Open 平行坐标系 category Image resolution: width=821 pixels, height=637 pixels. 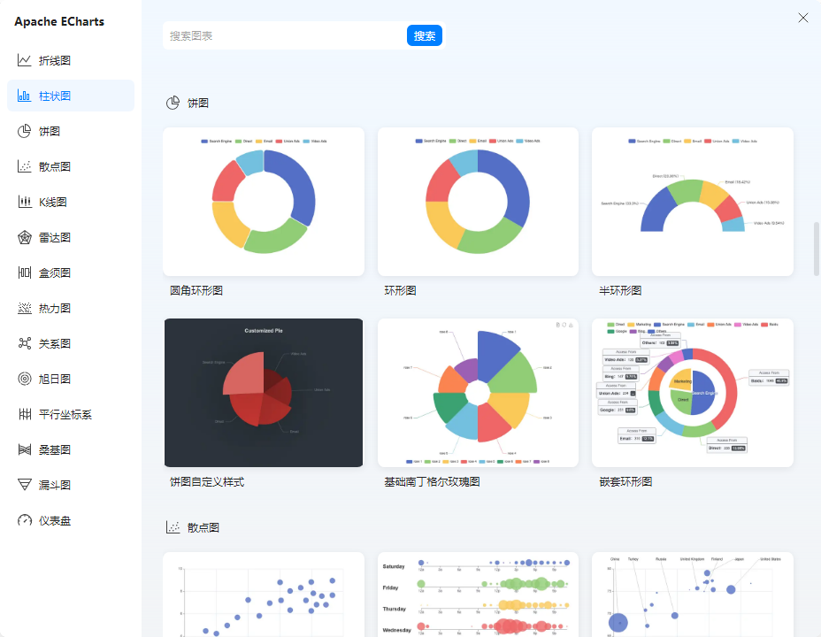tap(71, 414)
